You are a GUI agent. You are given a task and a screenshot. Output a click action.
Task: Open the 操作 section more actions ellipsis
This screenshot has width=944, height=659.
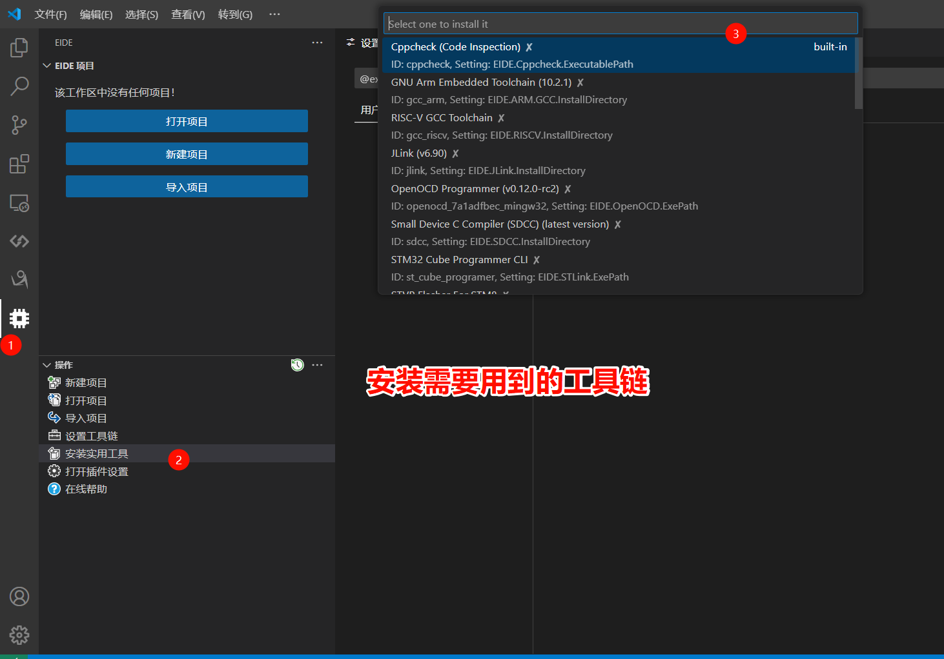(317, 365)
